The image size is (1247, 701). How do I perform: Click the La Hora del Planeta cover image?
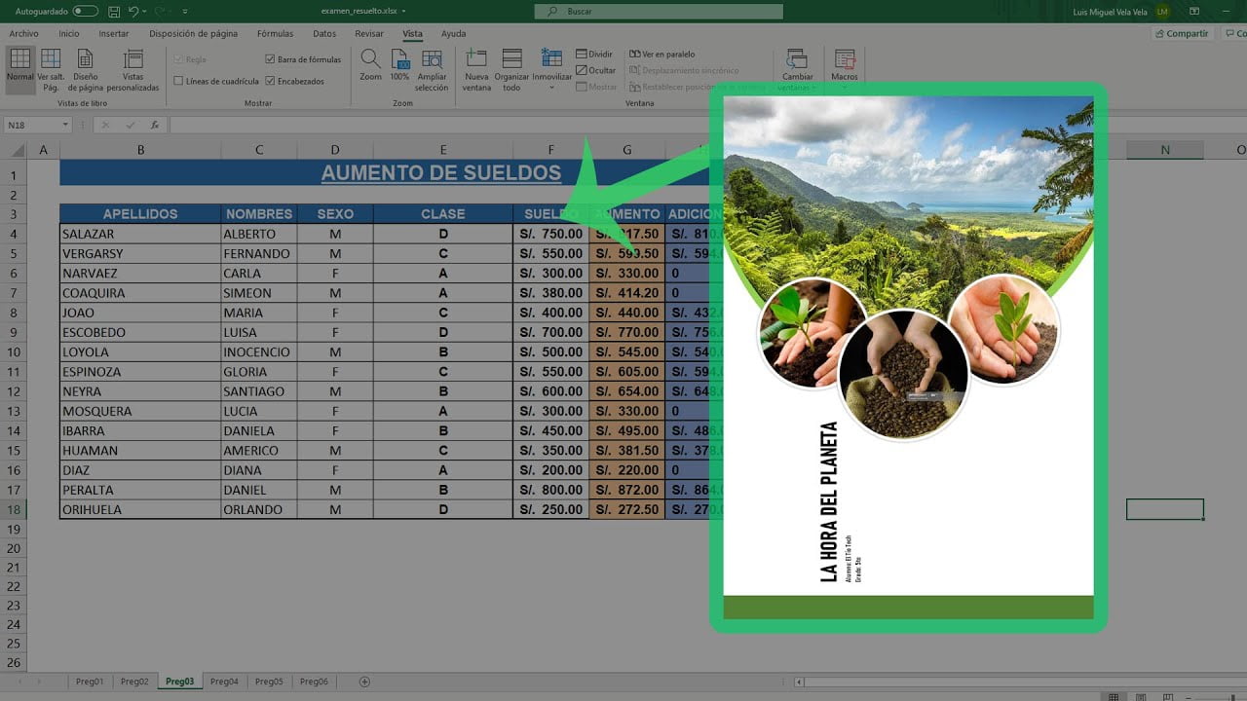tap(908, 357)
